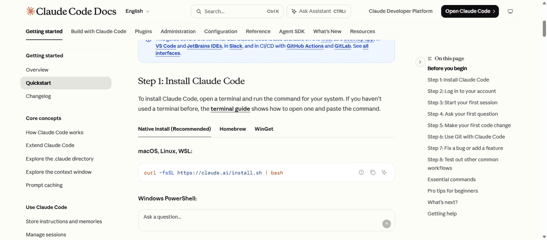Select Quickstart in the left sidebar
This screenshot has height=240, width=547.
tap(66, 83)
